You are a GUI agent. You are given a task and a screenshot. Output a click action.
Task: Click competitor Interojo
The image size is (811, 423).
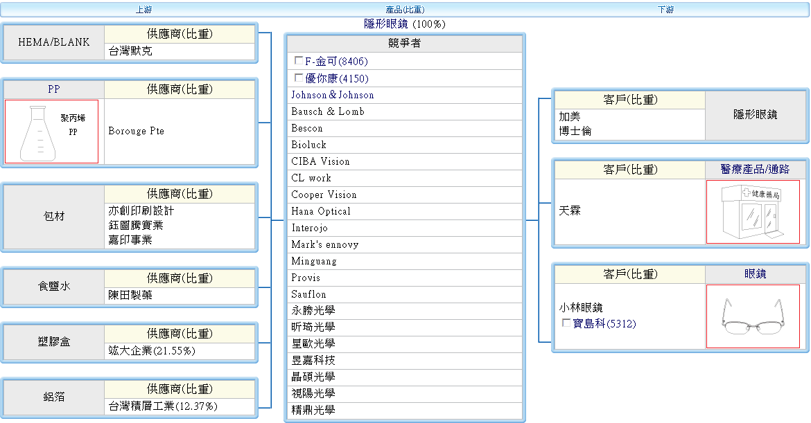tap(309, 228)
